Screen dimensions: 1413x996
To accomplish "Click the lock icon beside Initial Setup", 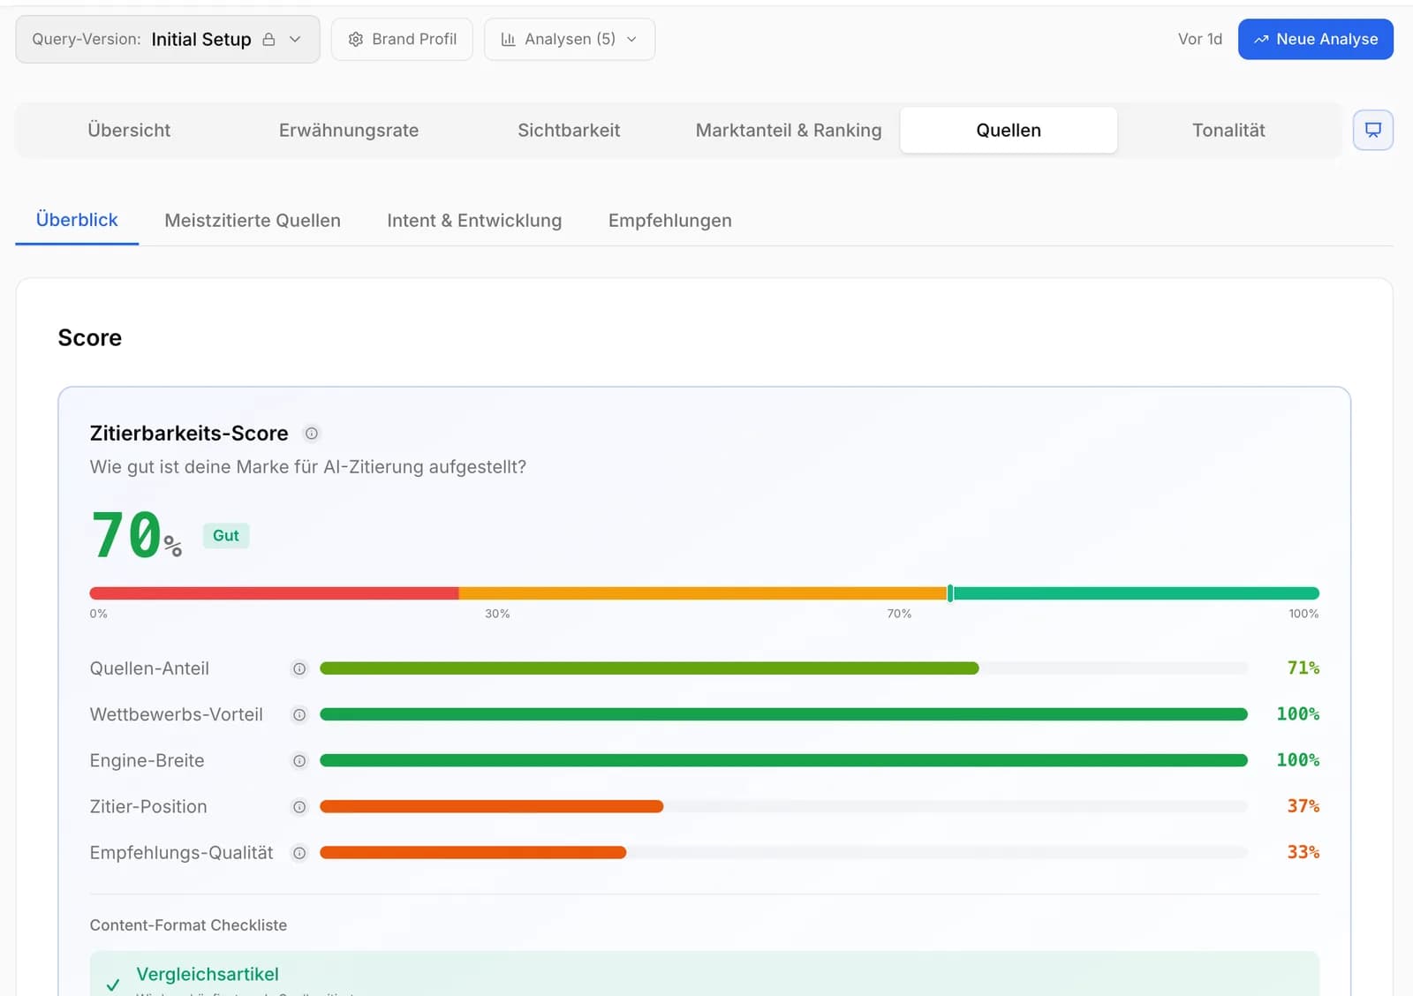I will pos(268,40).
